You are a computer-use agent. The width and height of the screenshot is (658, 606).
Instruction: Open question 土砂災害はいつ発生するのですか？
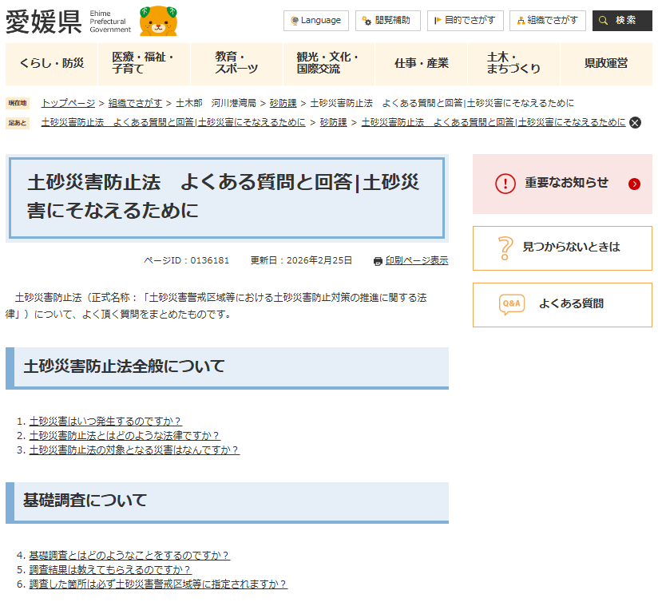pos(105,421)
